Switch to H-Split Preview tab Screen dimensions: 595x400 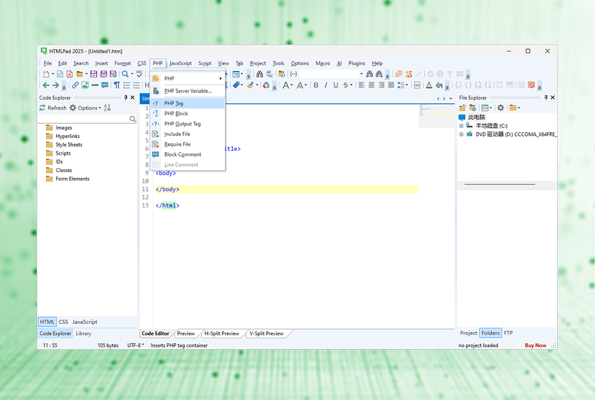click(x=221, y=334)
